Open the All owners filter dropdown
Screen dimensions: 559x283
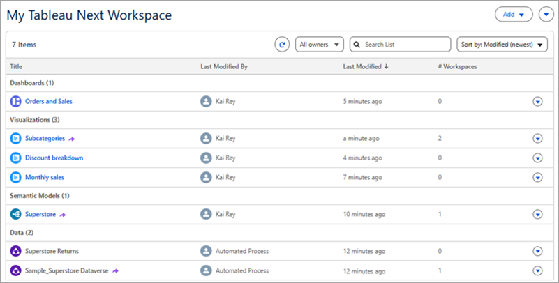[x=319, y=45]
